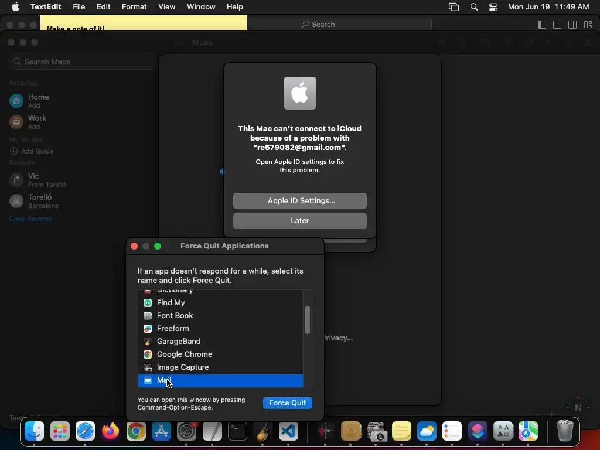Open Customize Layout icon
The image size is (600, 450).
[588, 25]
